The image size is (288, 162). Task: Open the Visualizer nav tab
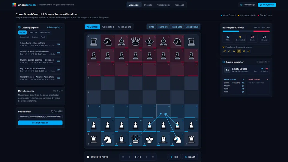[x=134, y=5]
